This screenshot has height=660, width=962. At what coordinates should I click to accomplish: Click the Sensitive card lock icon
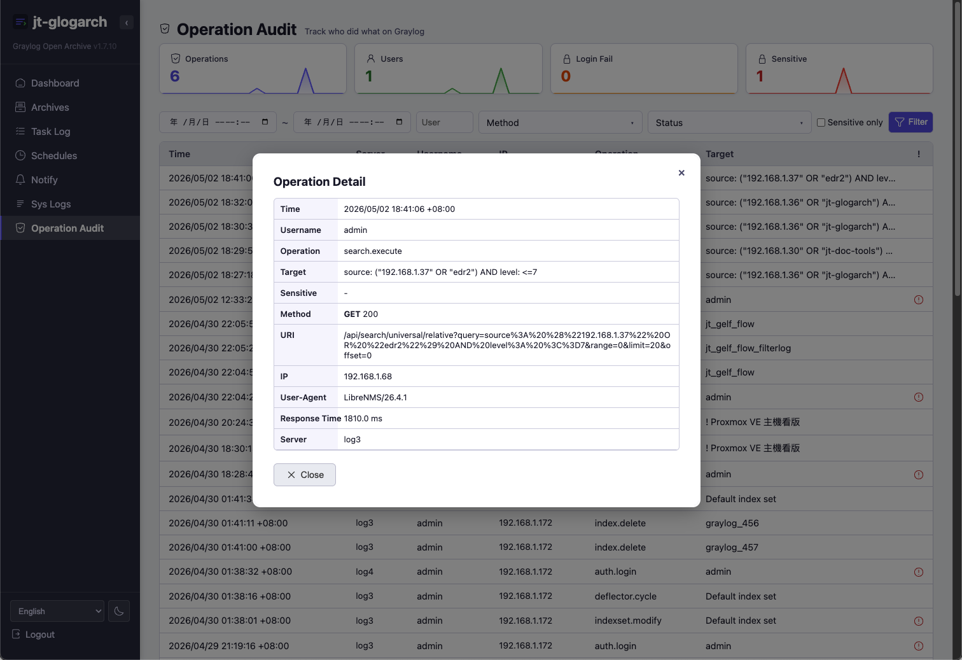click(x=762, y=59)
